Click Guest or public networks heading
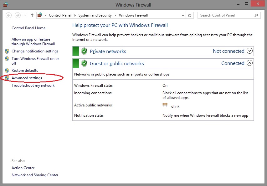Viewport: 267px width, 186px height. pos(117,63)
